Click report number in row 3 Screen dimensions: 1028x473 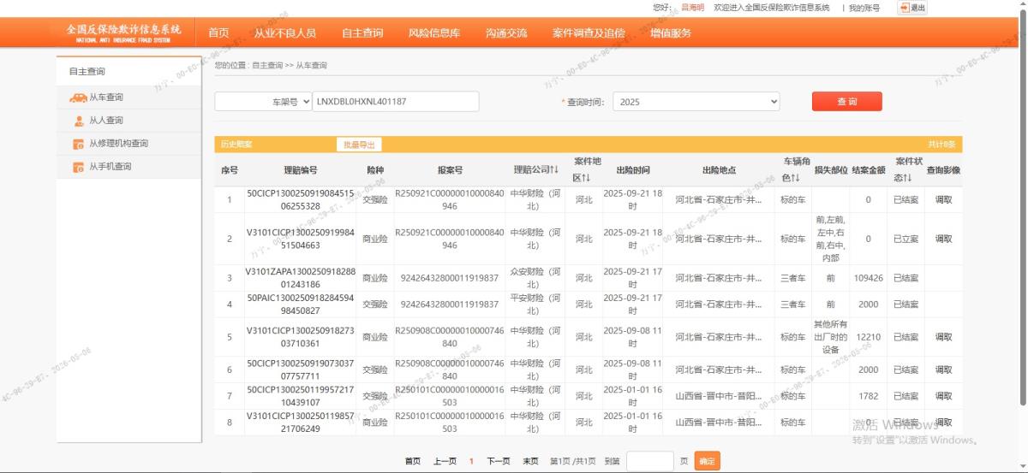[450, 278]
